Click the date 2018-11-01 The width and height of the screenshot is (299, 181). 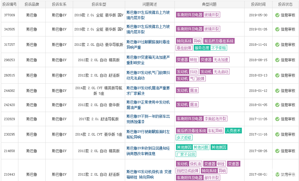click(258, 45)
